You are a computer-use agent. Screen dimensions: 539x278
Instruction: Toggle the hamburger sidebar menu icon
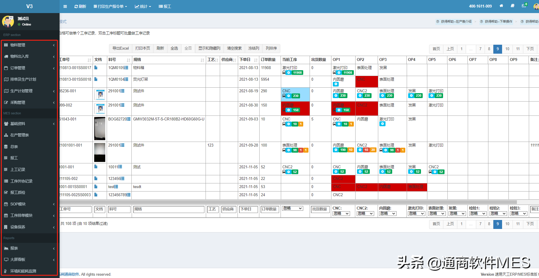pyautogui.click(x=65, y=6)
